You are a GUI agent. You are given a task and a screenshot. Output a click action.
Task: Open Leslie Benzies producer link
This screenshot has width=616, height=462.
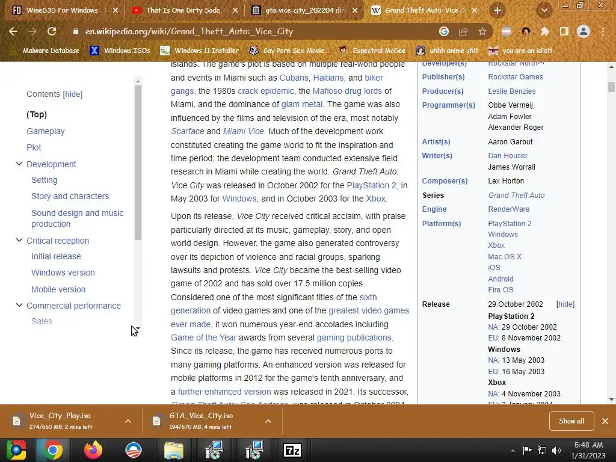click(511, 91)
